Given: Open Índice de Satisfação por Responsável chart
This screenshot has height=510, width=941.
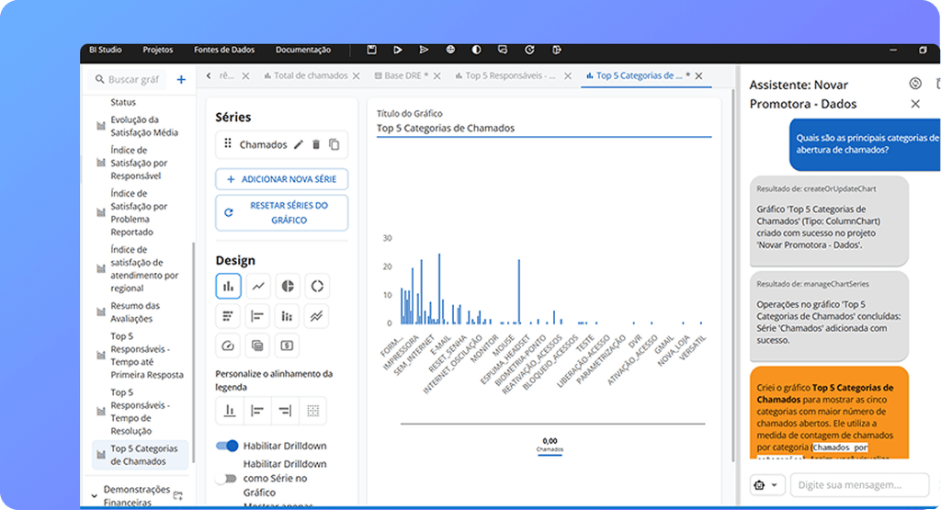Looking at the screenshot, I should 139,163.
